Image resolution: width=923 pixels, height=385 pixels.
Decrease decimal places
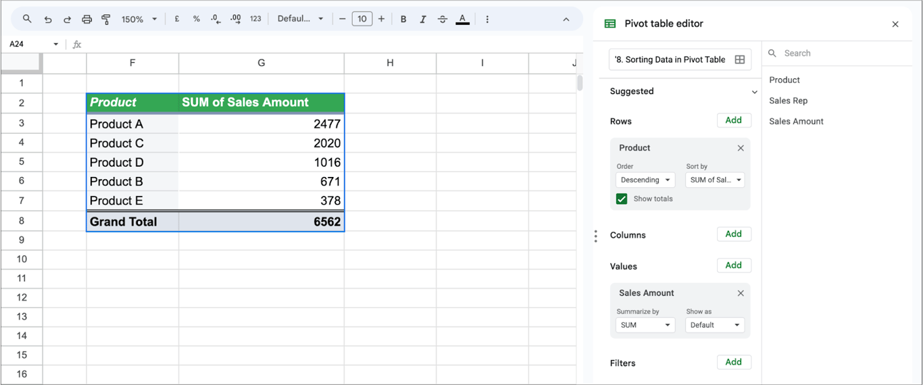coord(216,19)
